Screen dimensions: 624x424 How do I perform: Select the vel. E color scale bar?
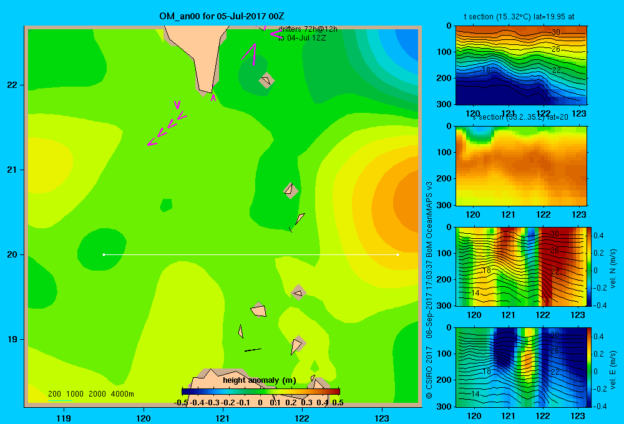589,367
